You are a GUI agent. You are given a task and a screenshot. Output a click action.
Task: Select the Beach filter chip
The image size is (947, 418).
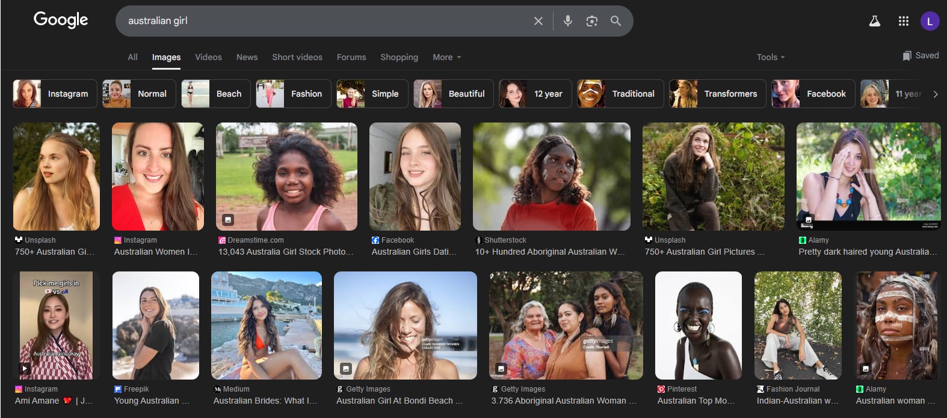(216, 94)
